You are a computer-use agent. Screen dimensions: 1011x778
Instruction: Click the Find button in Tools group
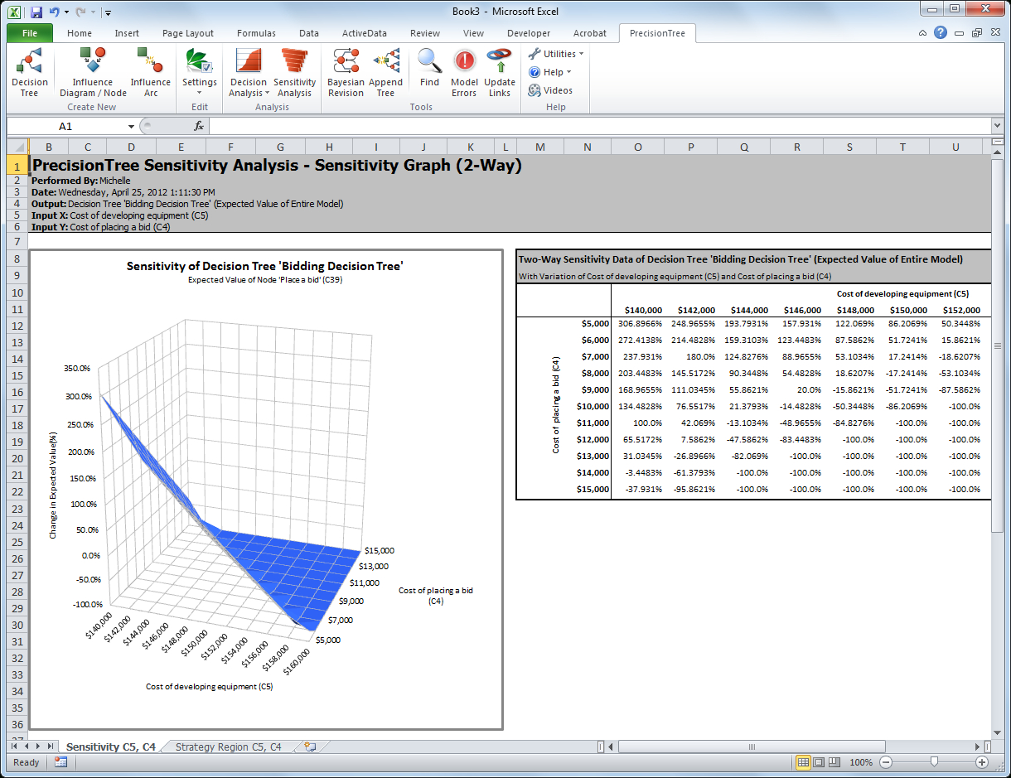[x=428, y=73]
